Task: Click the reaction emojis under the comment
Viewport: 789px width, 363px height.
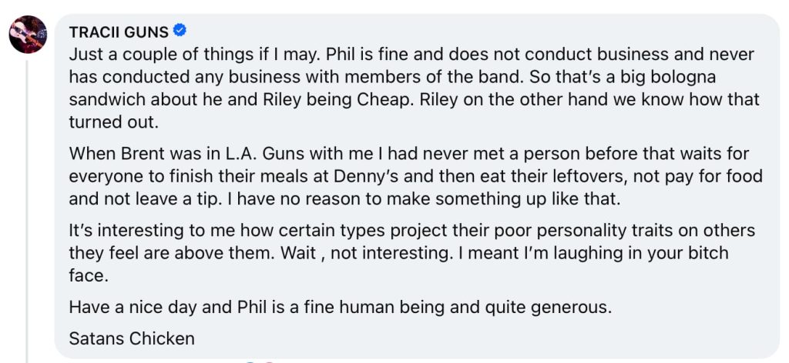Action: [x=260, y=360]
